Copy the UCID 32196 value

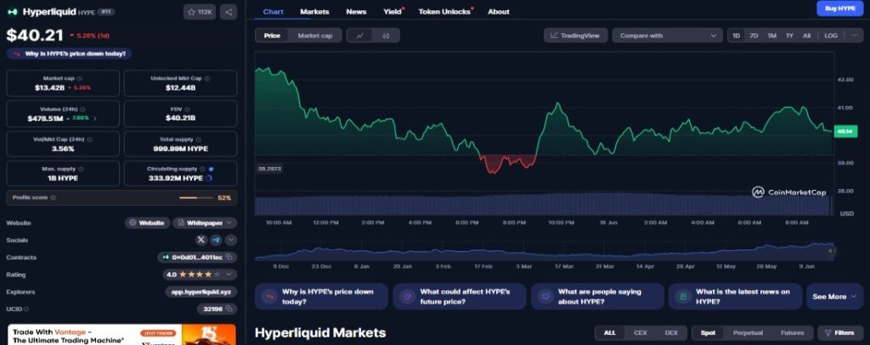click(229, 309)
